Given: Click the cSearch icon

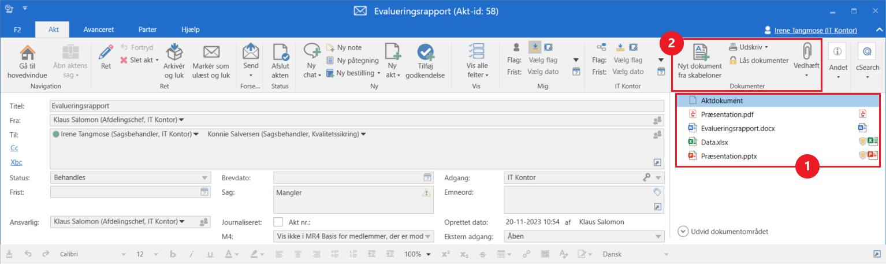Looking at the screenshot, I should tap(867, 52).
